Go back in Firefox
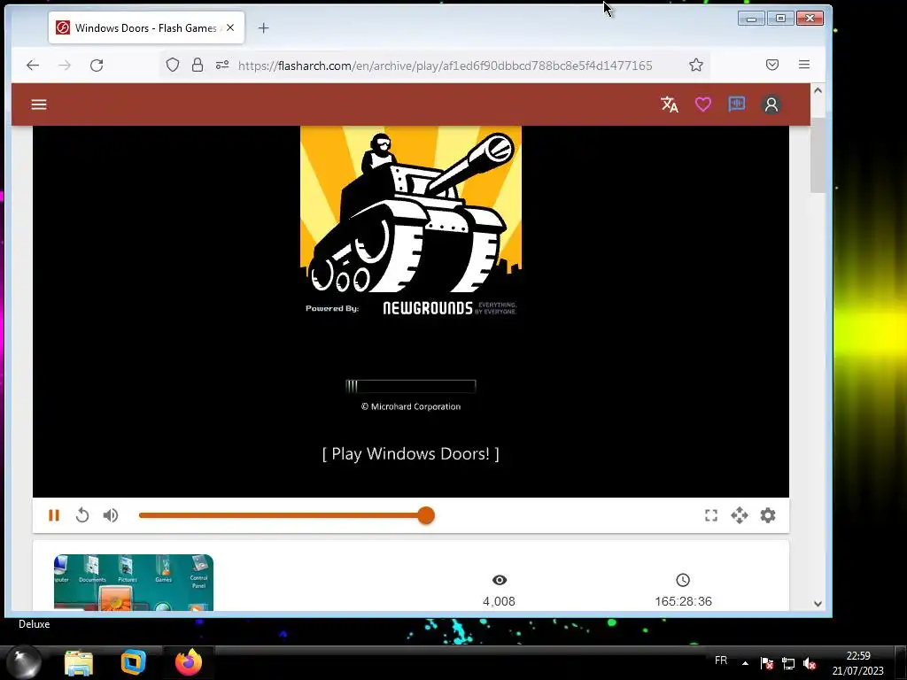Screen dimensions: 907x680 [33, 66]
